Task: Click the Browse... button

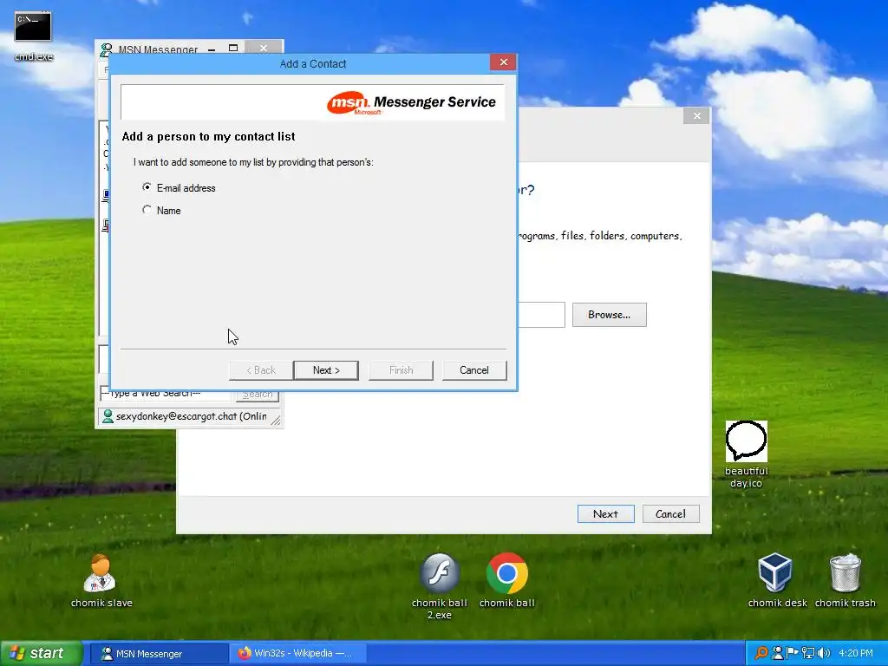Action: (x=609, y=315)
